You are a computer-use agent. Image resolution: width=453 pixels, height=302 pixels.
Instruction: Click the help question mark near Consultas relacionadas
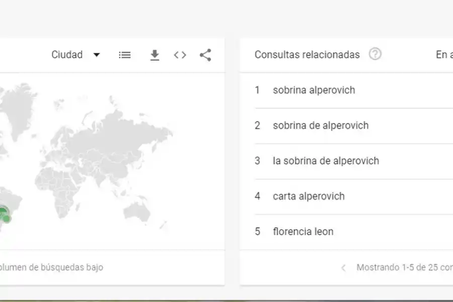(375, 54)
